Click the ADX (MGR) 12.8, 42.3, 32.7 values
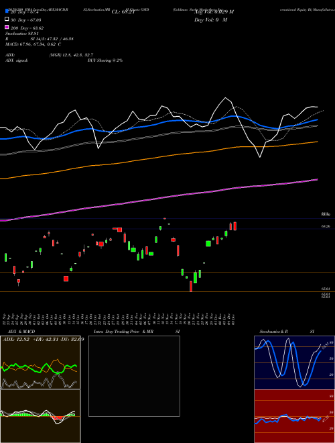The width and height of the screenshot is (335, 443). coord(71,55)
